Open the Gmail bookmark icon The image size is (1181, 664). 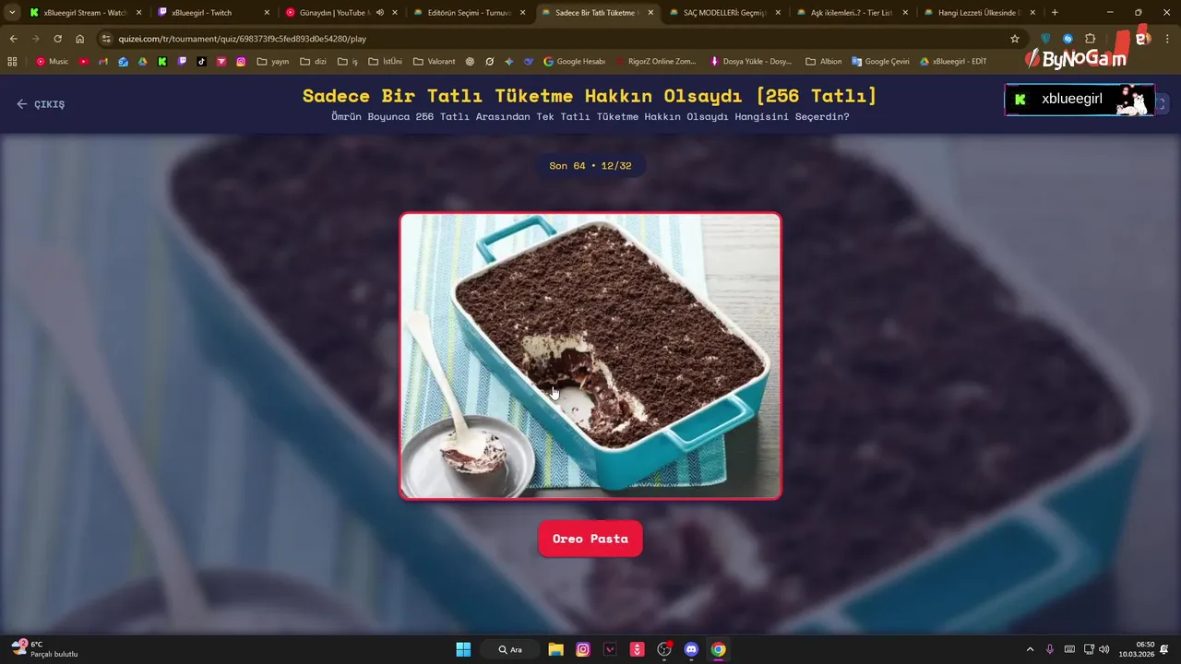[103, 62]
